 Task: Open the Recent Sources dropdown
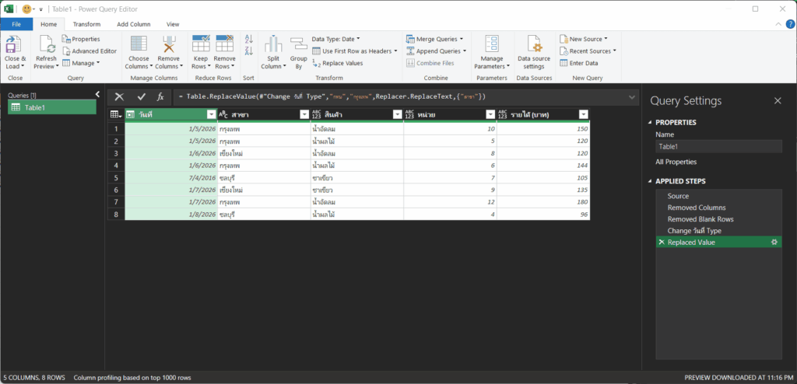588,51
